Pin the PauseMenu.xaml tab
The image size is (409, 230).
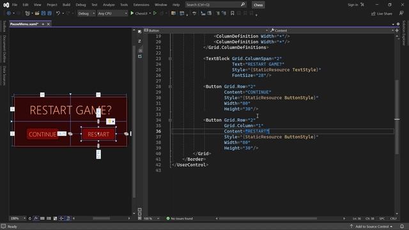click(43, 24)
